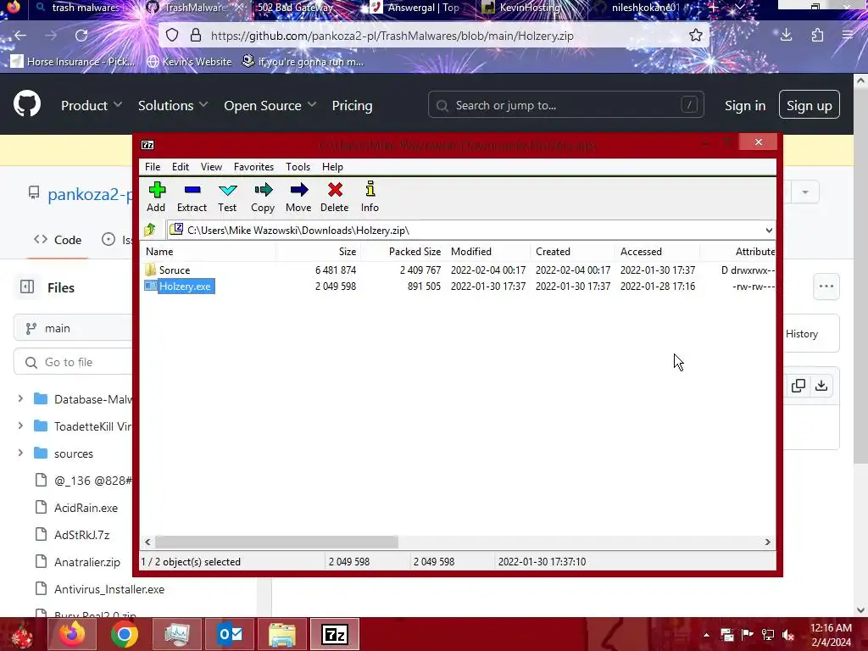Click the horizontal scrollbar thumb in 7-Zip
The image size is (868, 651).
click(276, 542)
